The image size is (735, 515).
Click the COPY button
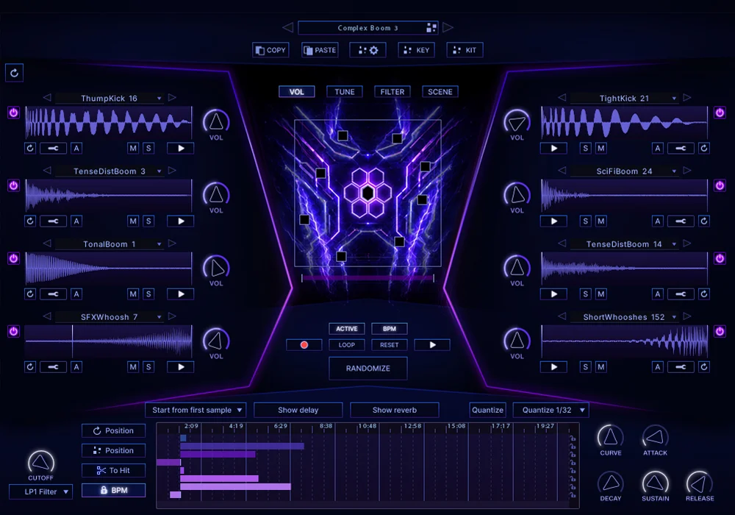[x=271, y=50]
